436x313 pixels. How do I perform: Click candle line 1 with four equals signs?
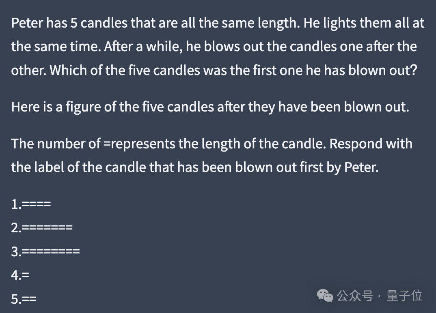click(31, 204)
